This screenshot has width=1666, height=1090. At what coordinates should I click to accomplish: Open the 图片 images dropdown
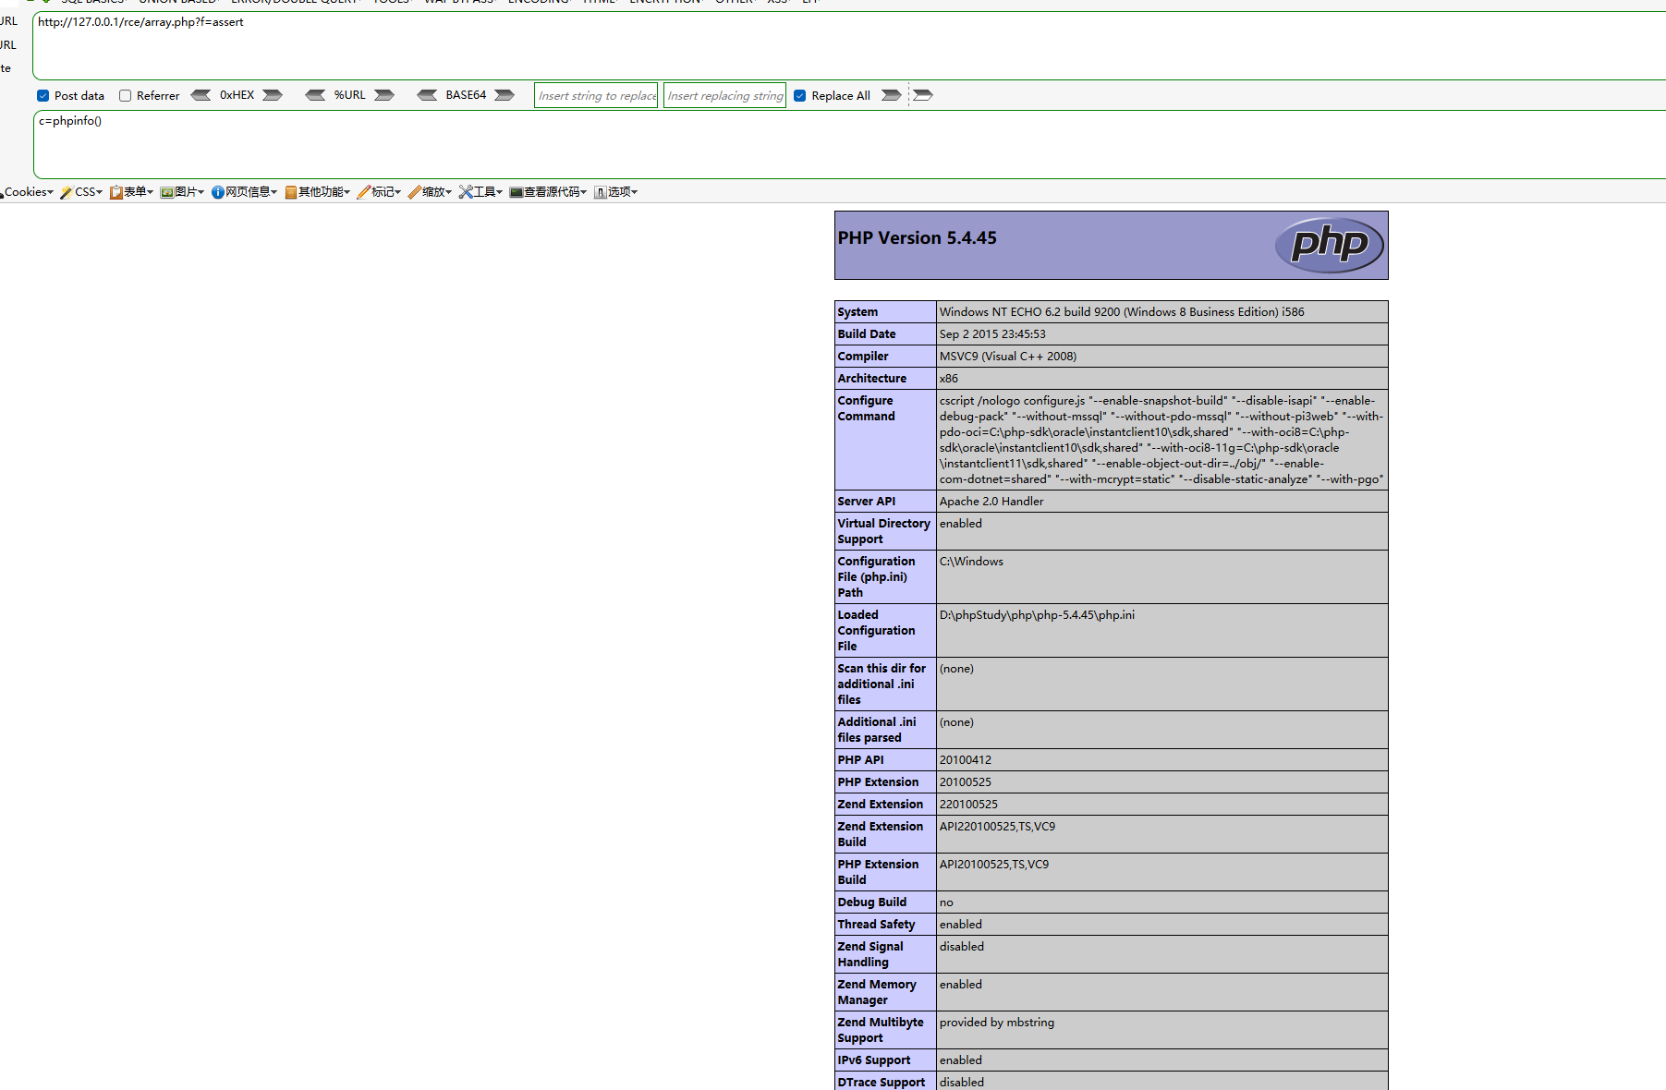pyautogui.click(x=182, y=192)
